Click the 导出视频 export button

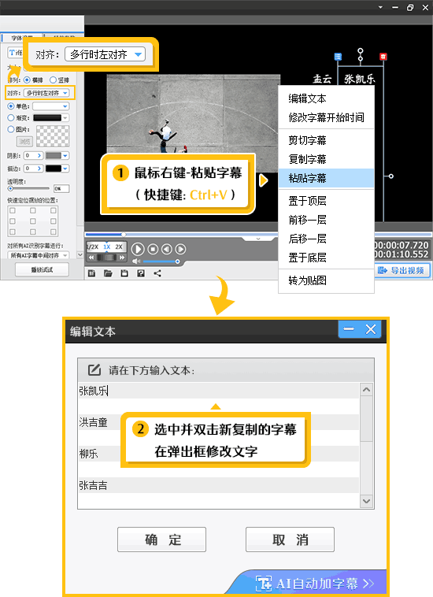(402, 270)
